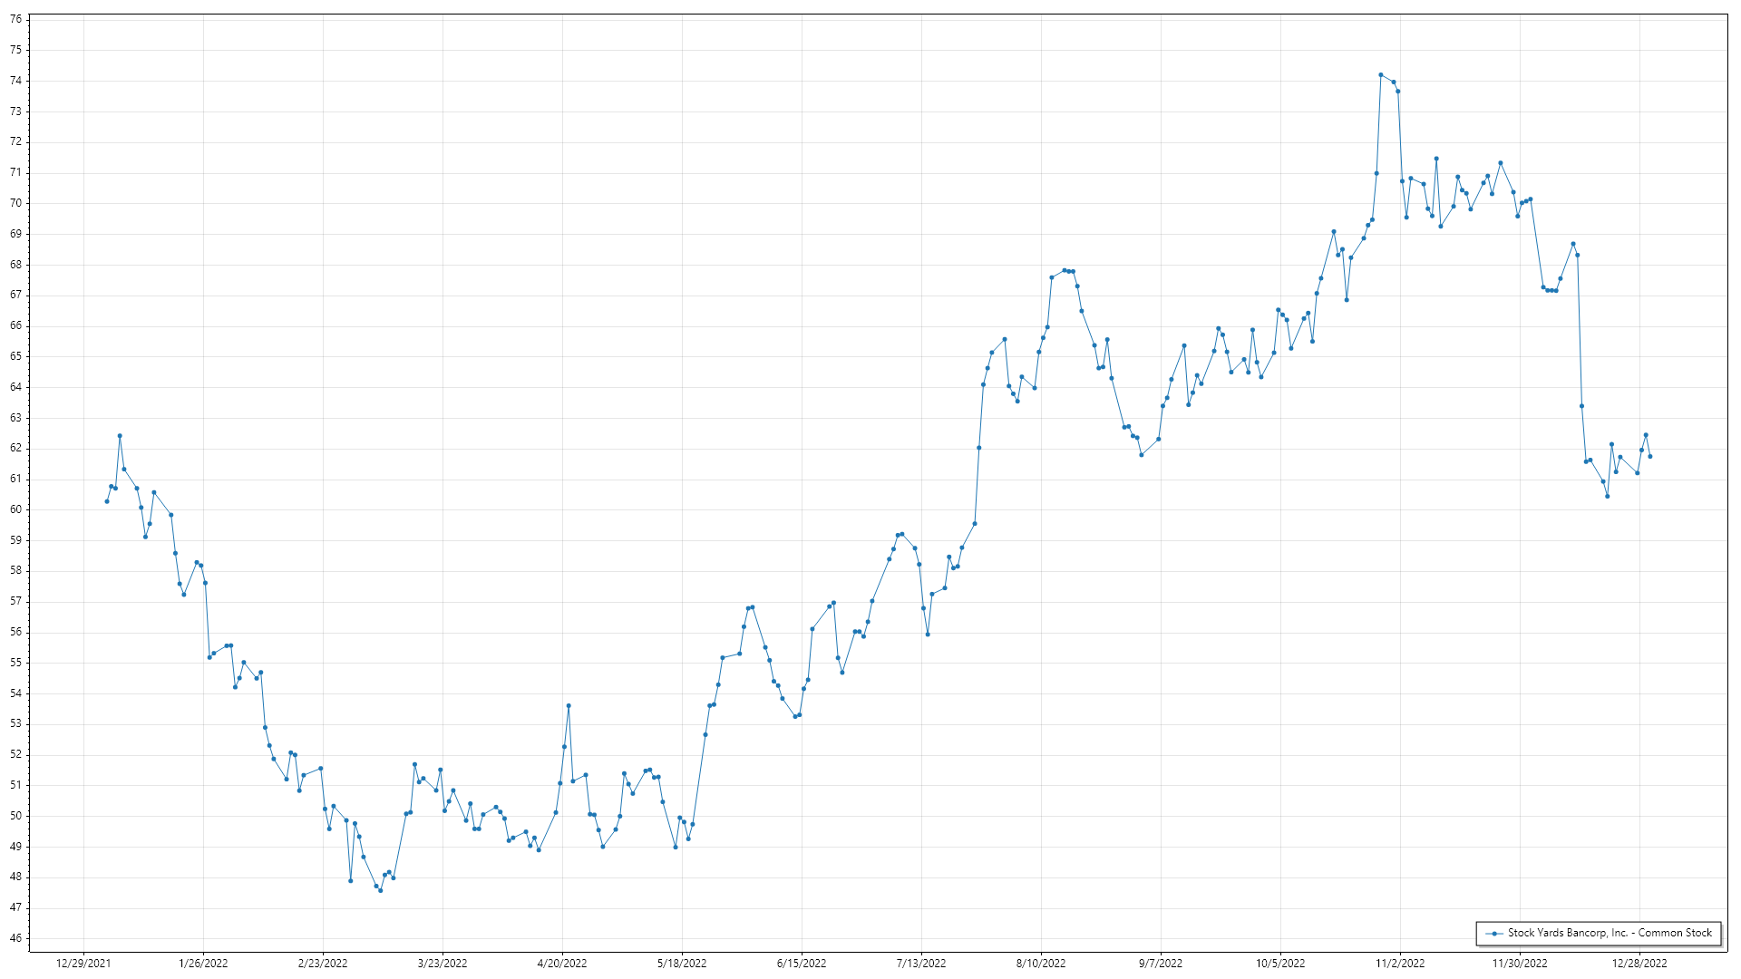Click the 12/29/2021 x-axis label
Image resolution: width=1741 pixels, height=979 pixels.
[83, 963]
